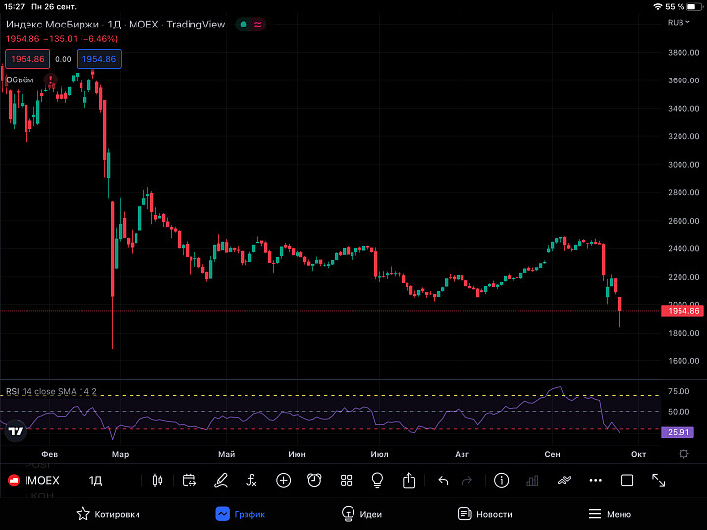The image size is (707, 530).
Task: Tap the volume indicator warning icon
Action: tap(50, 79)
